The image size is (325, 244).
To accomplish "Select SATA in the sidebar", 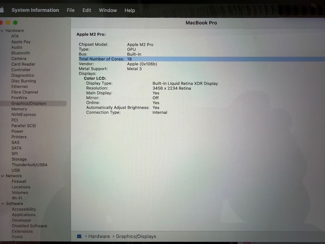I will pos(17,148).
